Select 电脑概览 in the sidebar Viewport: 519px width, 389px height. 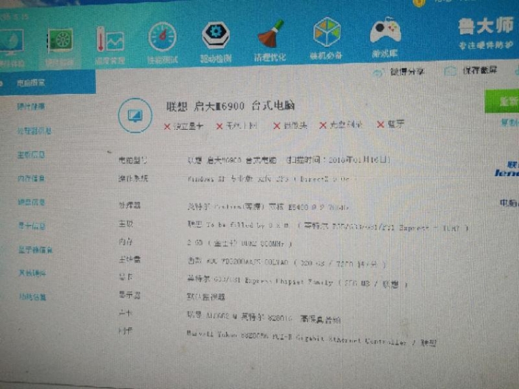(31, 83)
